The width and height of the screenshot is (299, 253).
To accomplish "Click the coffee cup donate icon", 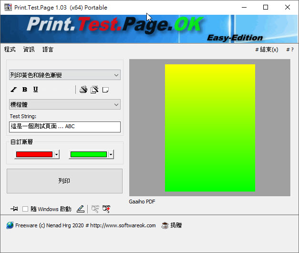I will click(165, 225).
